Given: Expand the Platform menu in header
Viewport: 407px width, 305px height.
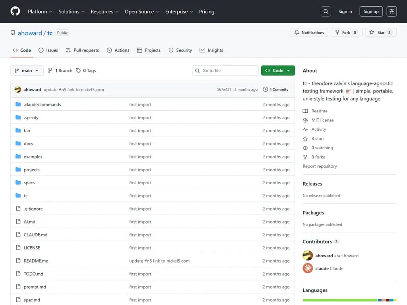Looking at the screenshot, I should coord(40,12).
